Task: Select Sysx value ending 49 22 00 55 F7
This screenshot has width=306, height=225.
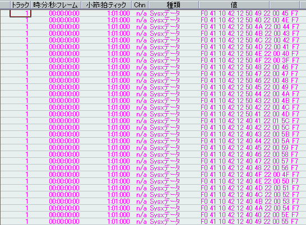Action: (249, 222)
